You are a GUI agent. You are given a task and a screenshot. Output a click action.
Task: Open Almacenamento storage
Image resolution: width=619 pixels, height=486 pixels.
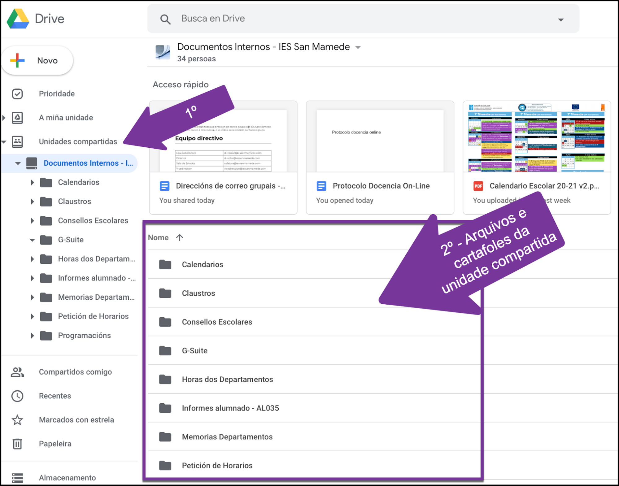point(67,478)
